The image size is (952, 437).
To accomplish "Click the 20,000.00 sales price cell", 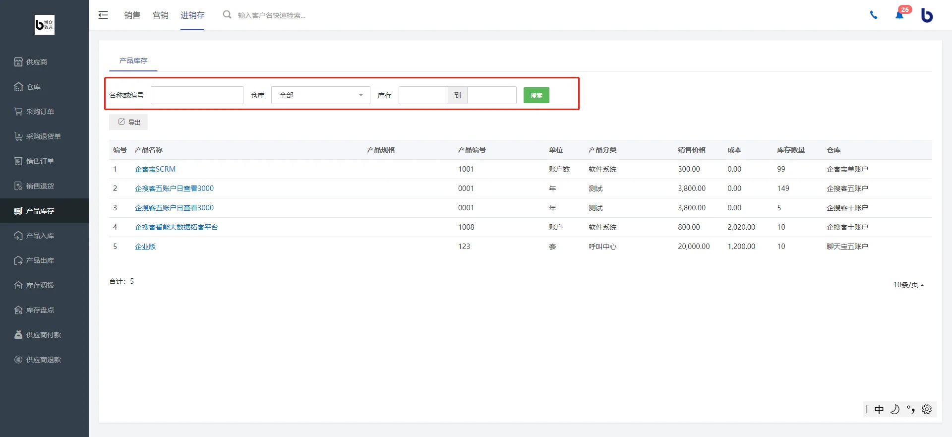I will [694, 247].
